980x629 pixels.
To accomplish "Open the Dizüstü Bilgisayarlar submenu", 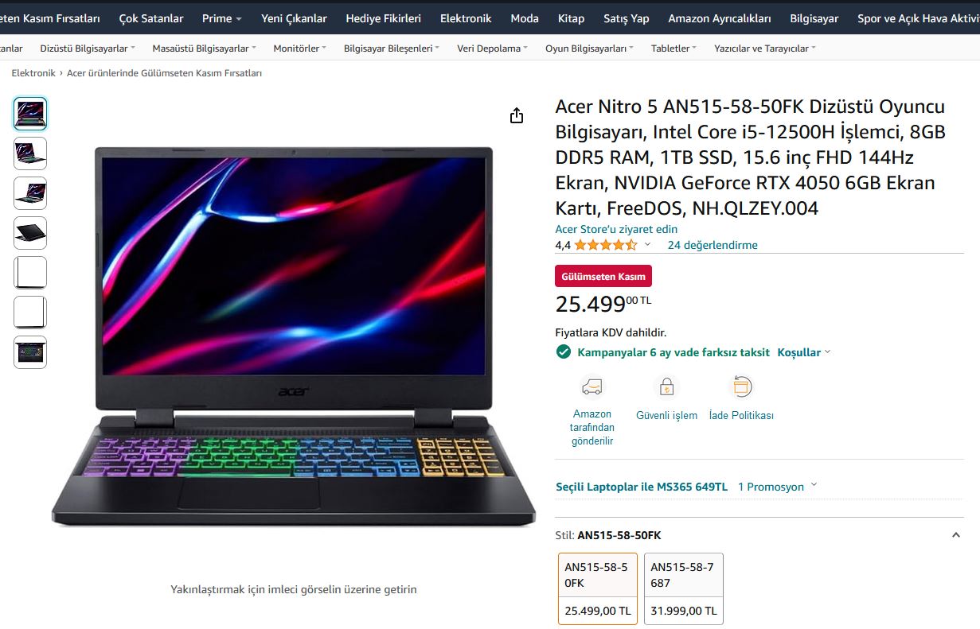I will coord(88,49).
